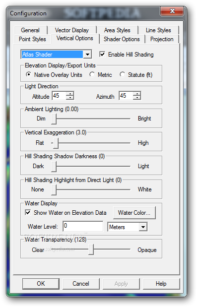
Task: Confirm settings with OK button
Action: pyautogui.click(x=41, y=284)
